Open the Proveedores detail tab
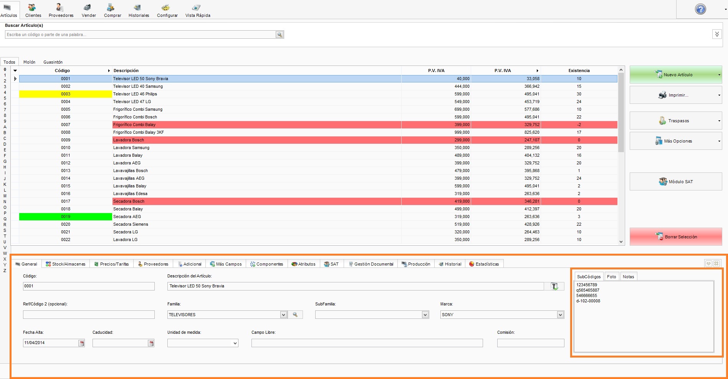 coord(153,264)
